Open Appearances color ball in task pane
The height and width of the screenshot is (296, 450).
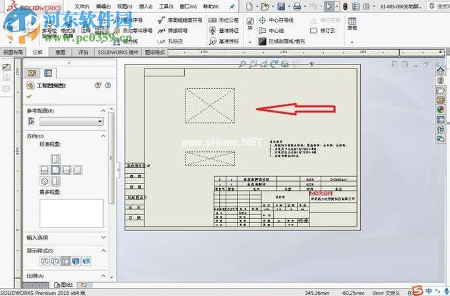(x=440, y=110)
